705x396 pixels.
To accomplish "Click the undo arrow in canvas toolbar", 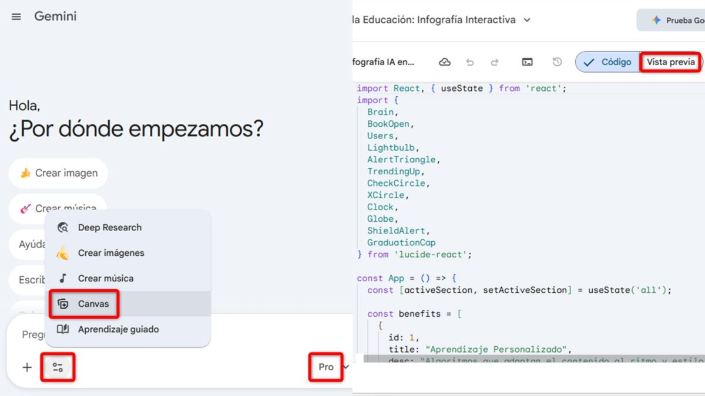I will pyautogui.click(x=469, y=62).
